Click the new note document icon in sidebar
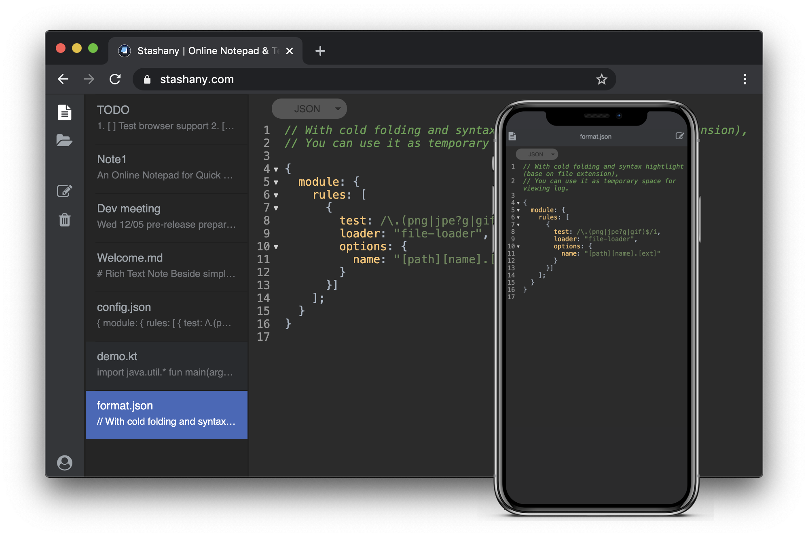The image size is (808, 537). [64, 112]
